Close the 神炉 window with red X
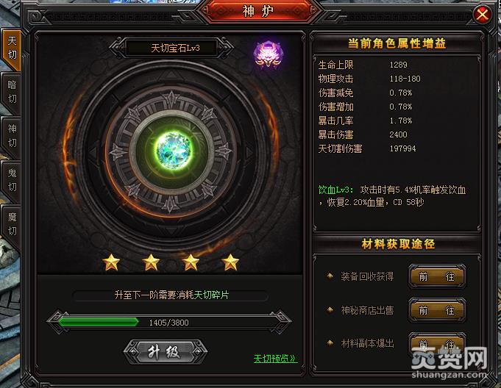This screenshot has width=501, height=388. coord(482,15)
